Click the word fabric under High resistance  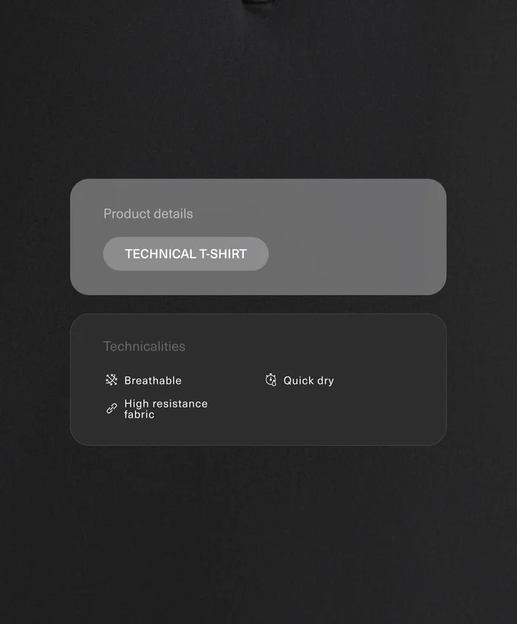140,415
